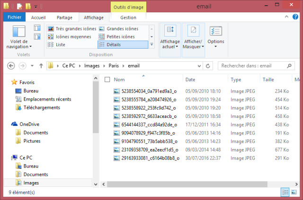Click the Ce PC breadcrumb
This screenshot has height=200, width=303.
click(69, 66)
